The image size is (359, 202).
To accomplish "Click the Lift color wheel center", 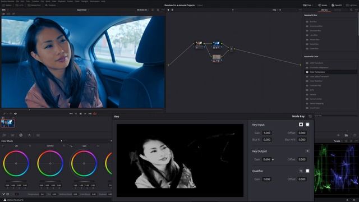I will pos(16,163).
